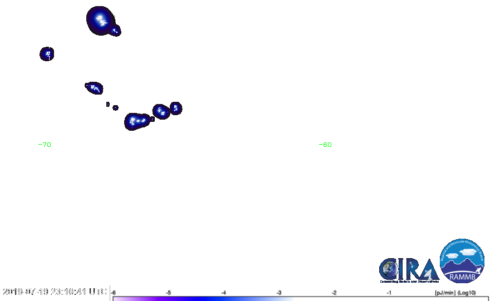Click the green -70 longitude label

[x=46, y=145]
